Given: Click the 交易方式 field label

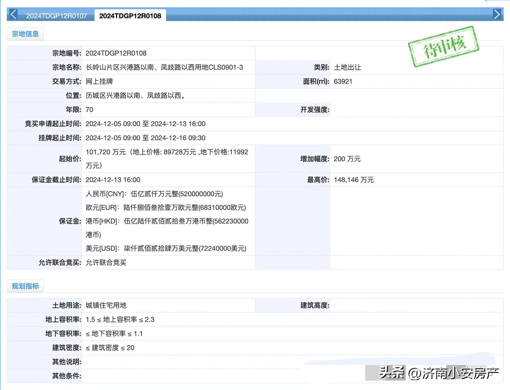Looking at the screenshot, I should [x=67, y=81].
